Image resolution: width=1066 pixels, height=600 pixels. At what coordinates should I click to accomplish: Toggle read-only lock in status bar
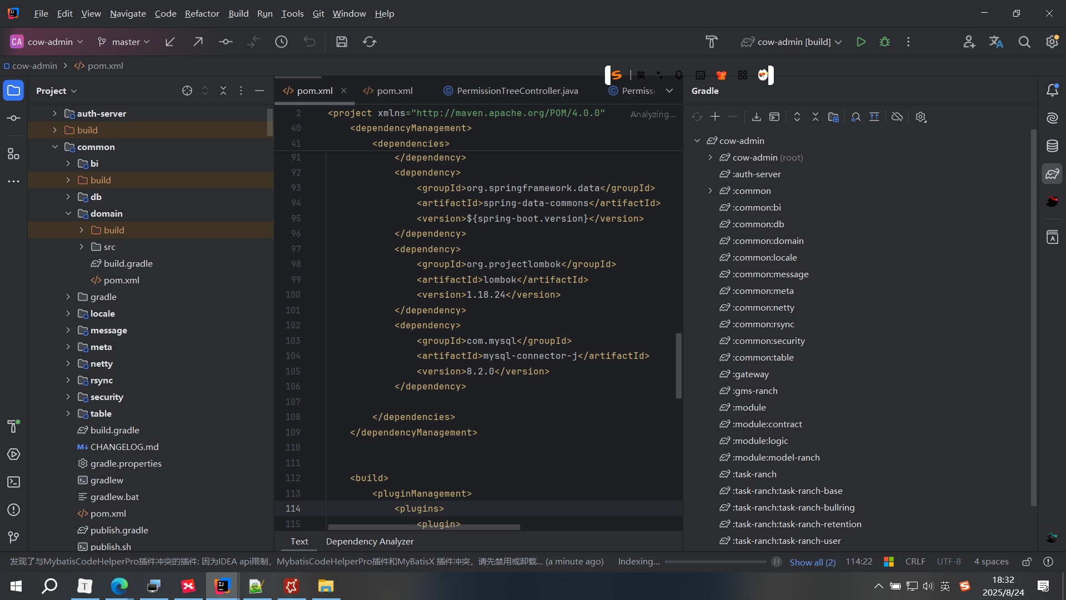tap(1027, 562)
